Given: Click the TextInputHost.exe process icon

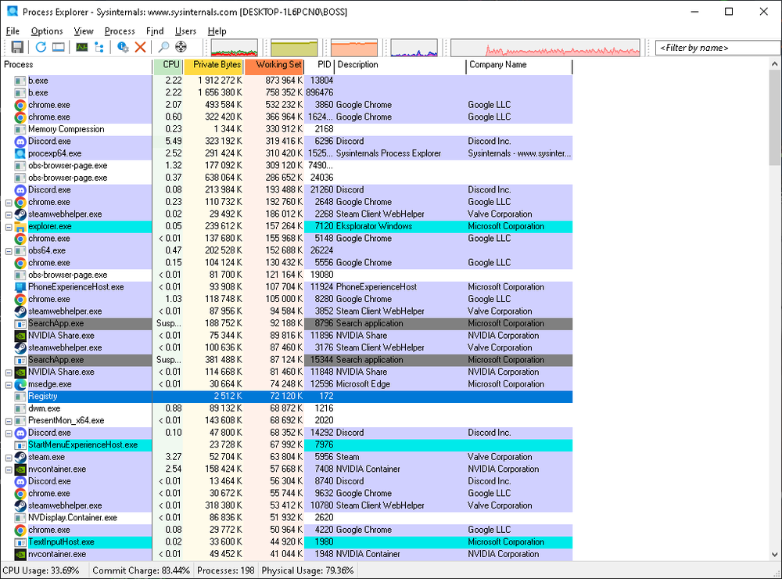Looking at the screenshot, I should pyautogui.click(x=20, y=542).
